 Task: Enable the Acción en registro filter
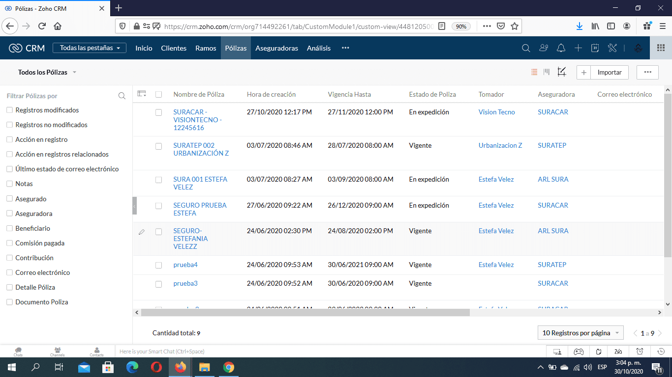9,140
